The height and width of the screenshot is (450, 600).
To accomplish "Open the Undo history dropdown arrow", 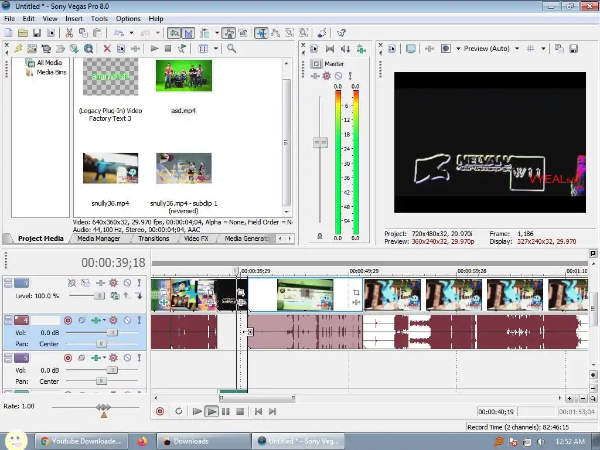I will click(131, 33).
